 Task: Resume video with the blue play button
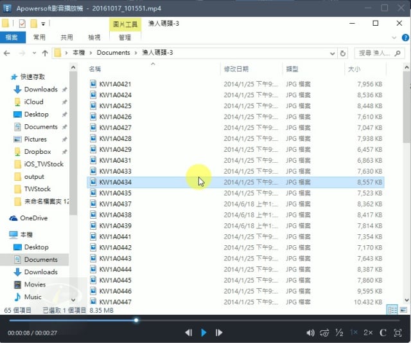204,333
